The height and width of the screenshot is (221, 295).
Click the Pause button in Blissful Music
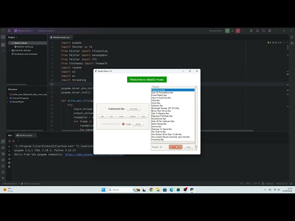121,116
